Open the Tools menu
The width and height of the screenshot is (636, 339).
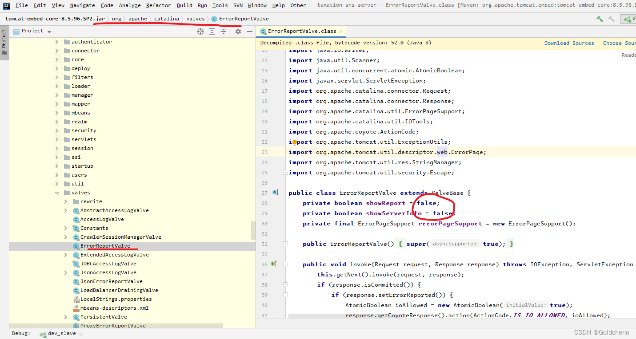coord(220,5)
